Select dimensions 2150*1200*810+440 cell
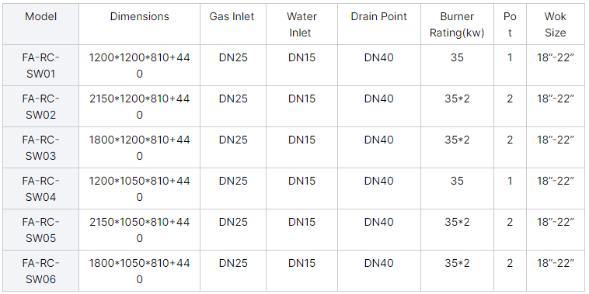 139,106
